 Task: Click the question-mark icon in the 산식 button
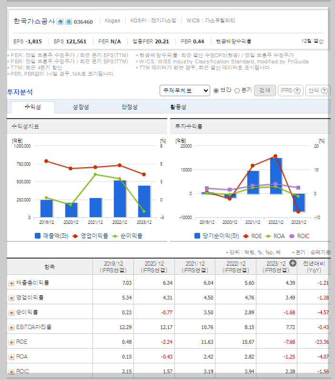(324, 90)
